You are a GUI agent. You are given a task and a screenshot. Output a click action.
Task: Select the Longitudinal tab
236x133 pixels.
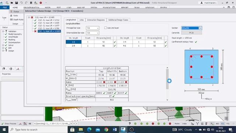(71, 20)
